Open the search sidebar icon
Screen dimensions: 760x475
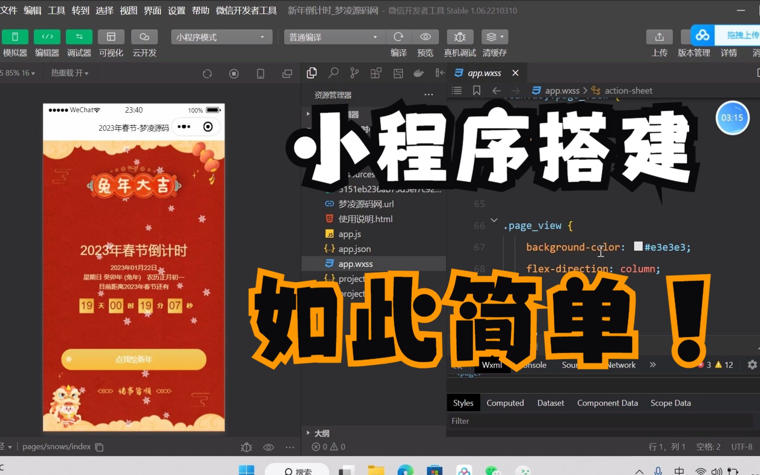click(x=333, y=73)
